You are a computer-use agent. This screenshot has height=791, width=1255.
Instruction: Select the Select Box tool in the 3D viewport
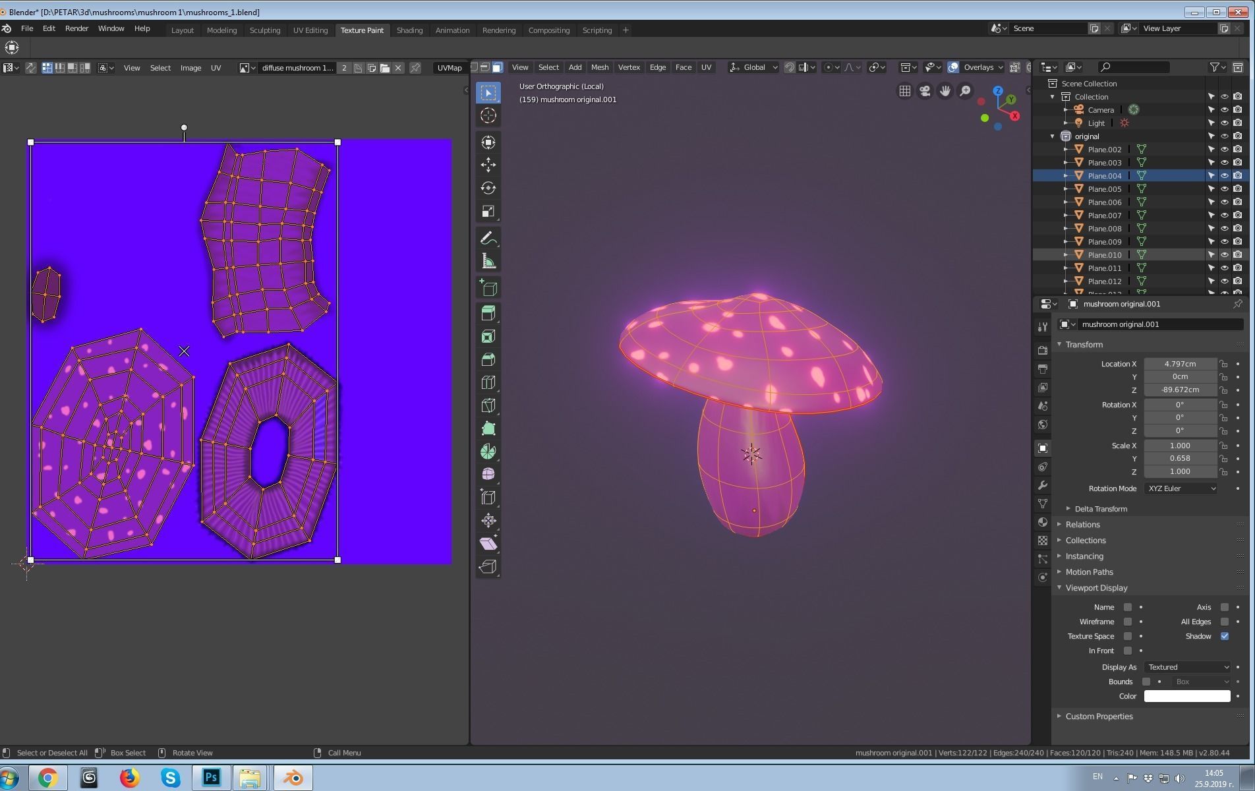488,93
